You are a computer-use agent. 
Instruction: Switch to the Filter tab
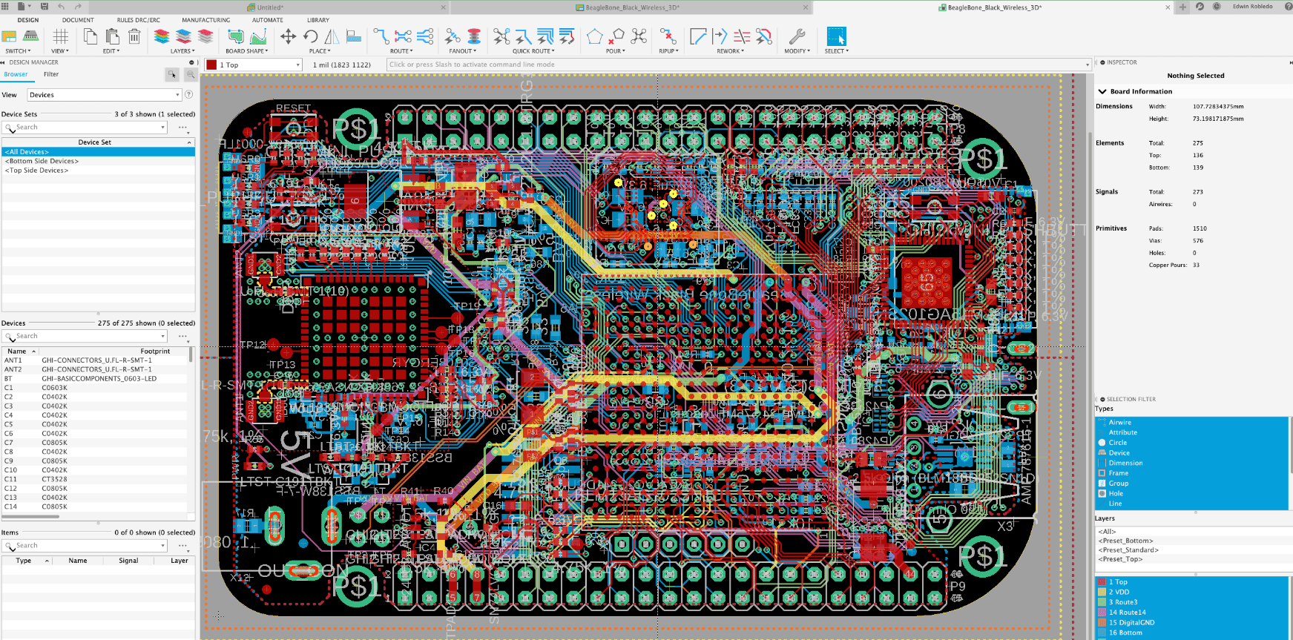[x=51, y=74]
